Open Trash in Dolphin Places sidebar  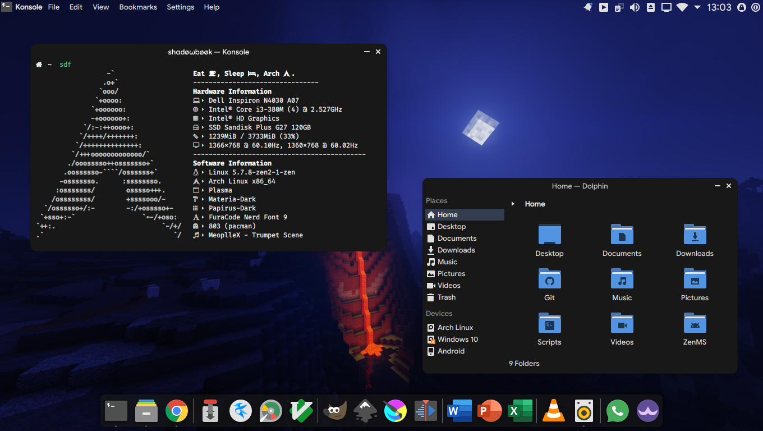pos(465,297)
